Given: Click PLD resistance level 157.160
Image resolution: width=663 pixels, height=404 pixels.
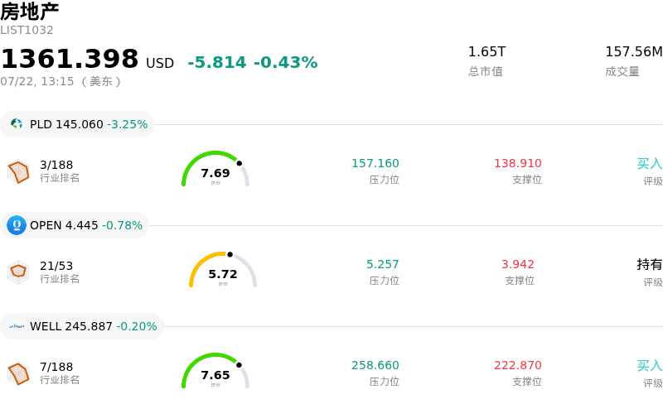Looking at the screenshot, I should pos(375,163).
